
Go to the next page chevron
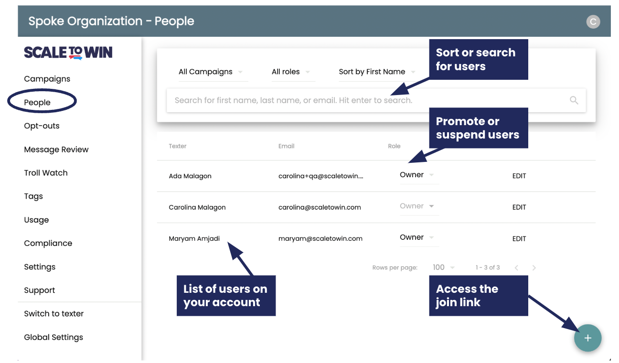pos(534,267)
